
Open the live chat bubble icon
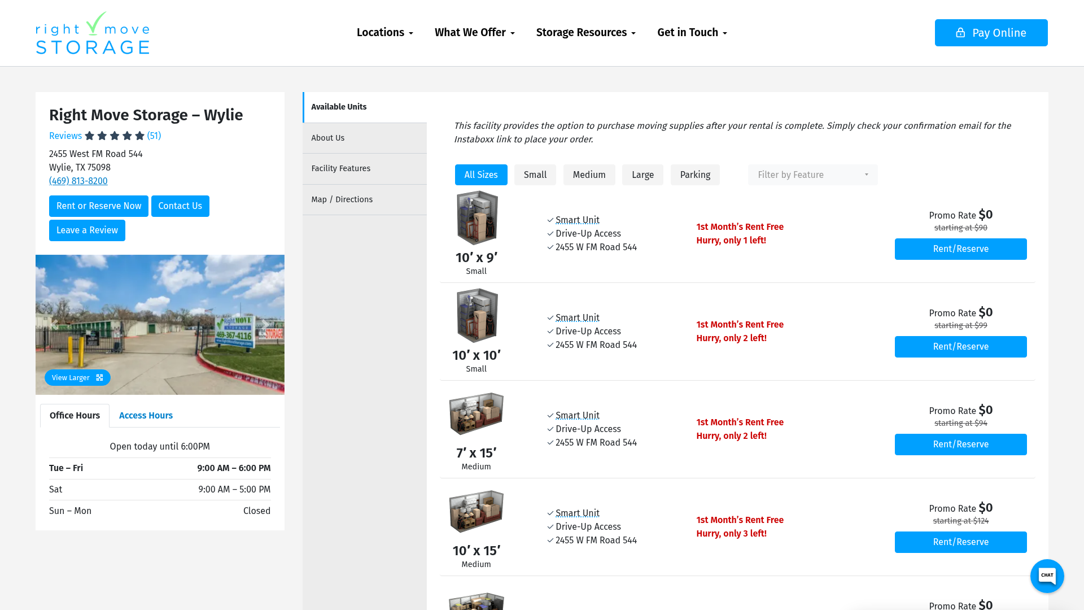coord(1047,576)
